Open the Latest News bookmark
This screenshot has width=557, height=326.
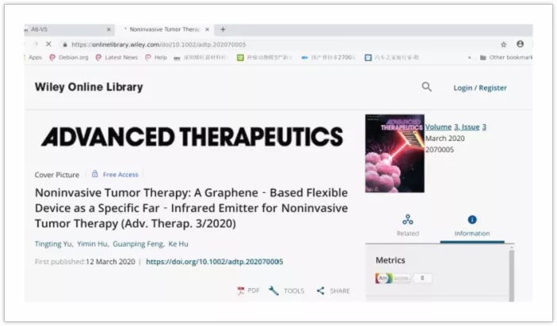[117, 58]
